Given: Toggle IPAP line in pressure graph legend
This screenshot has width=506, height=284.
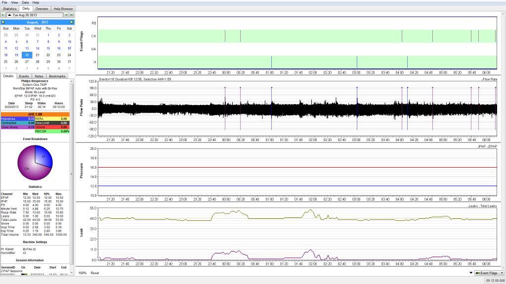Looking at the screenshot, I should pyautogui.click(x=482, y=147).
